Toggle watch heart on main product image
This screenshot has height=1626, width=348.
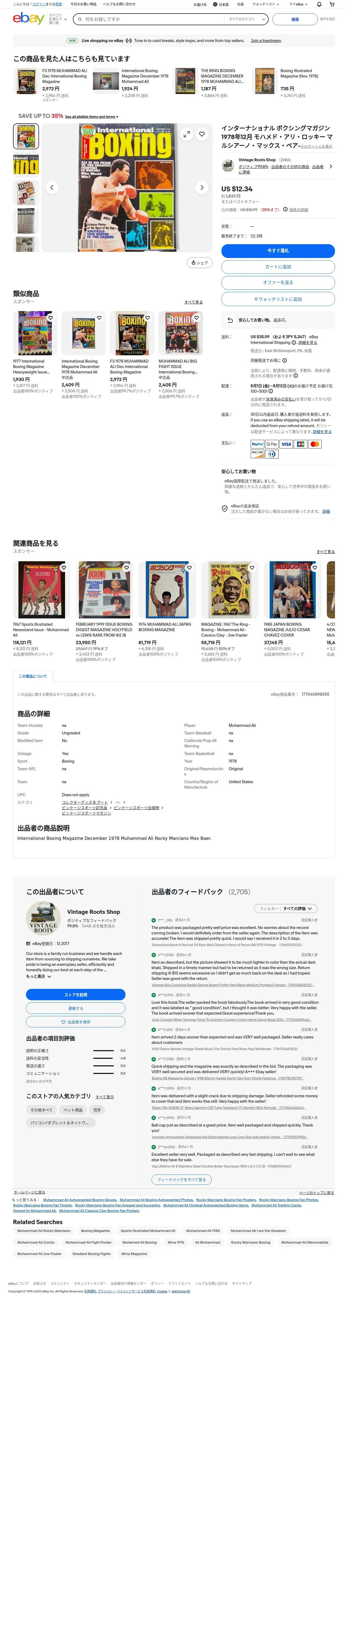tap(202, 134)
